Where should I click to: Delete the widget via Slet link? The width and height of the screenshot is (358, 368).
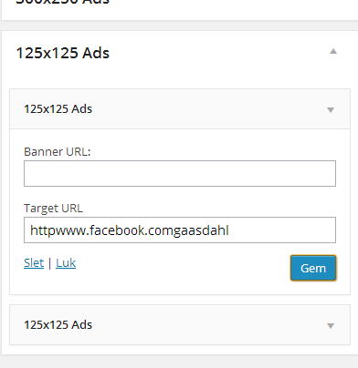[34, 263]
